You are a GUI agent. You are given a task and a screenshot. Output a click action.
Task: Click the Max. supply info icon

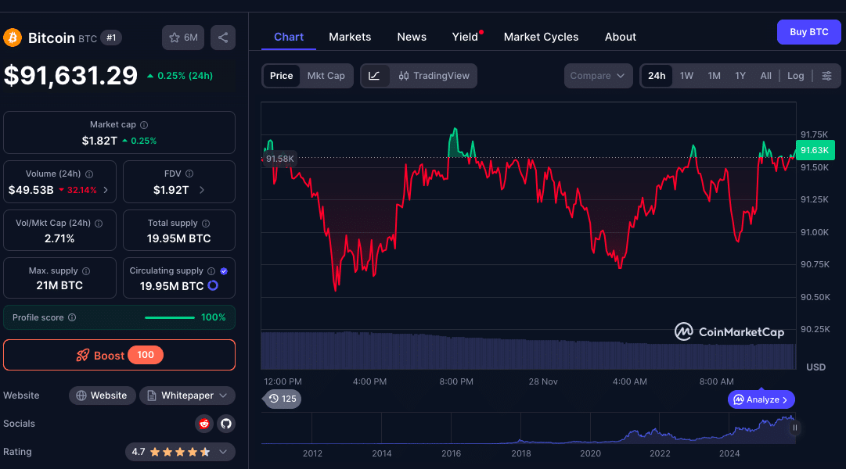(86, 271)
